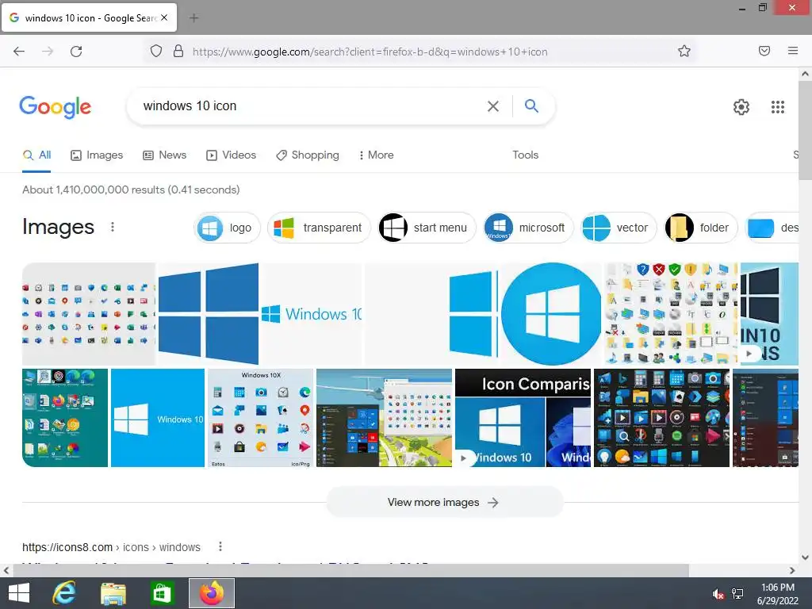812x609 pixels.
Task: Open the glider desktop screenshot thumbnail
Action: tap(384, 417)
